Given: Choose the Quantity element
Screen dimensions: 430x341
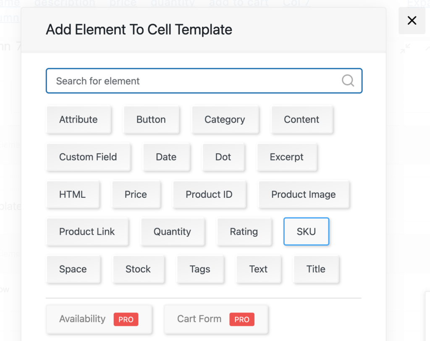Looking at the screenshot, I should point(173,231).
